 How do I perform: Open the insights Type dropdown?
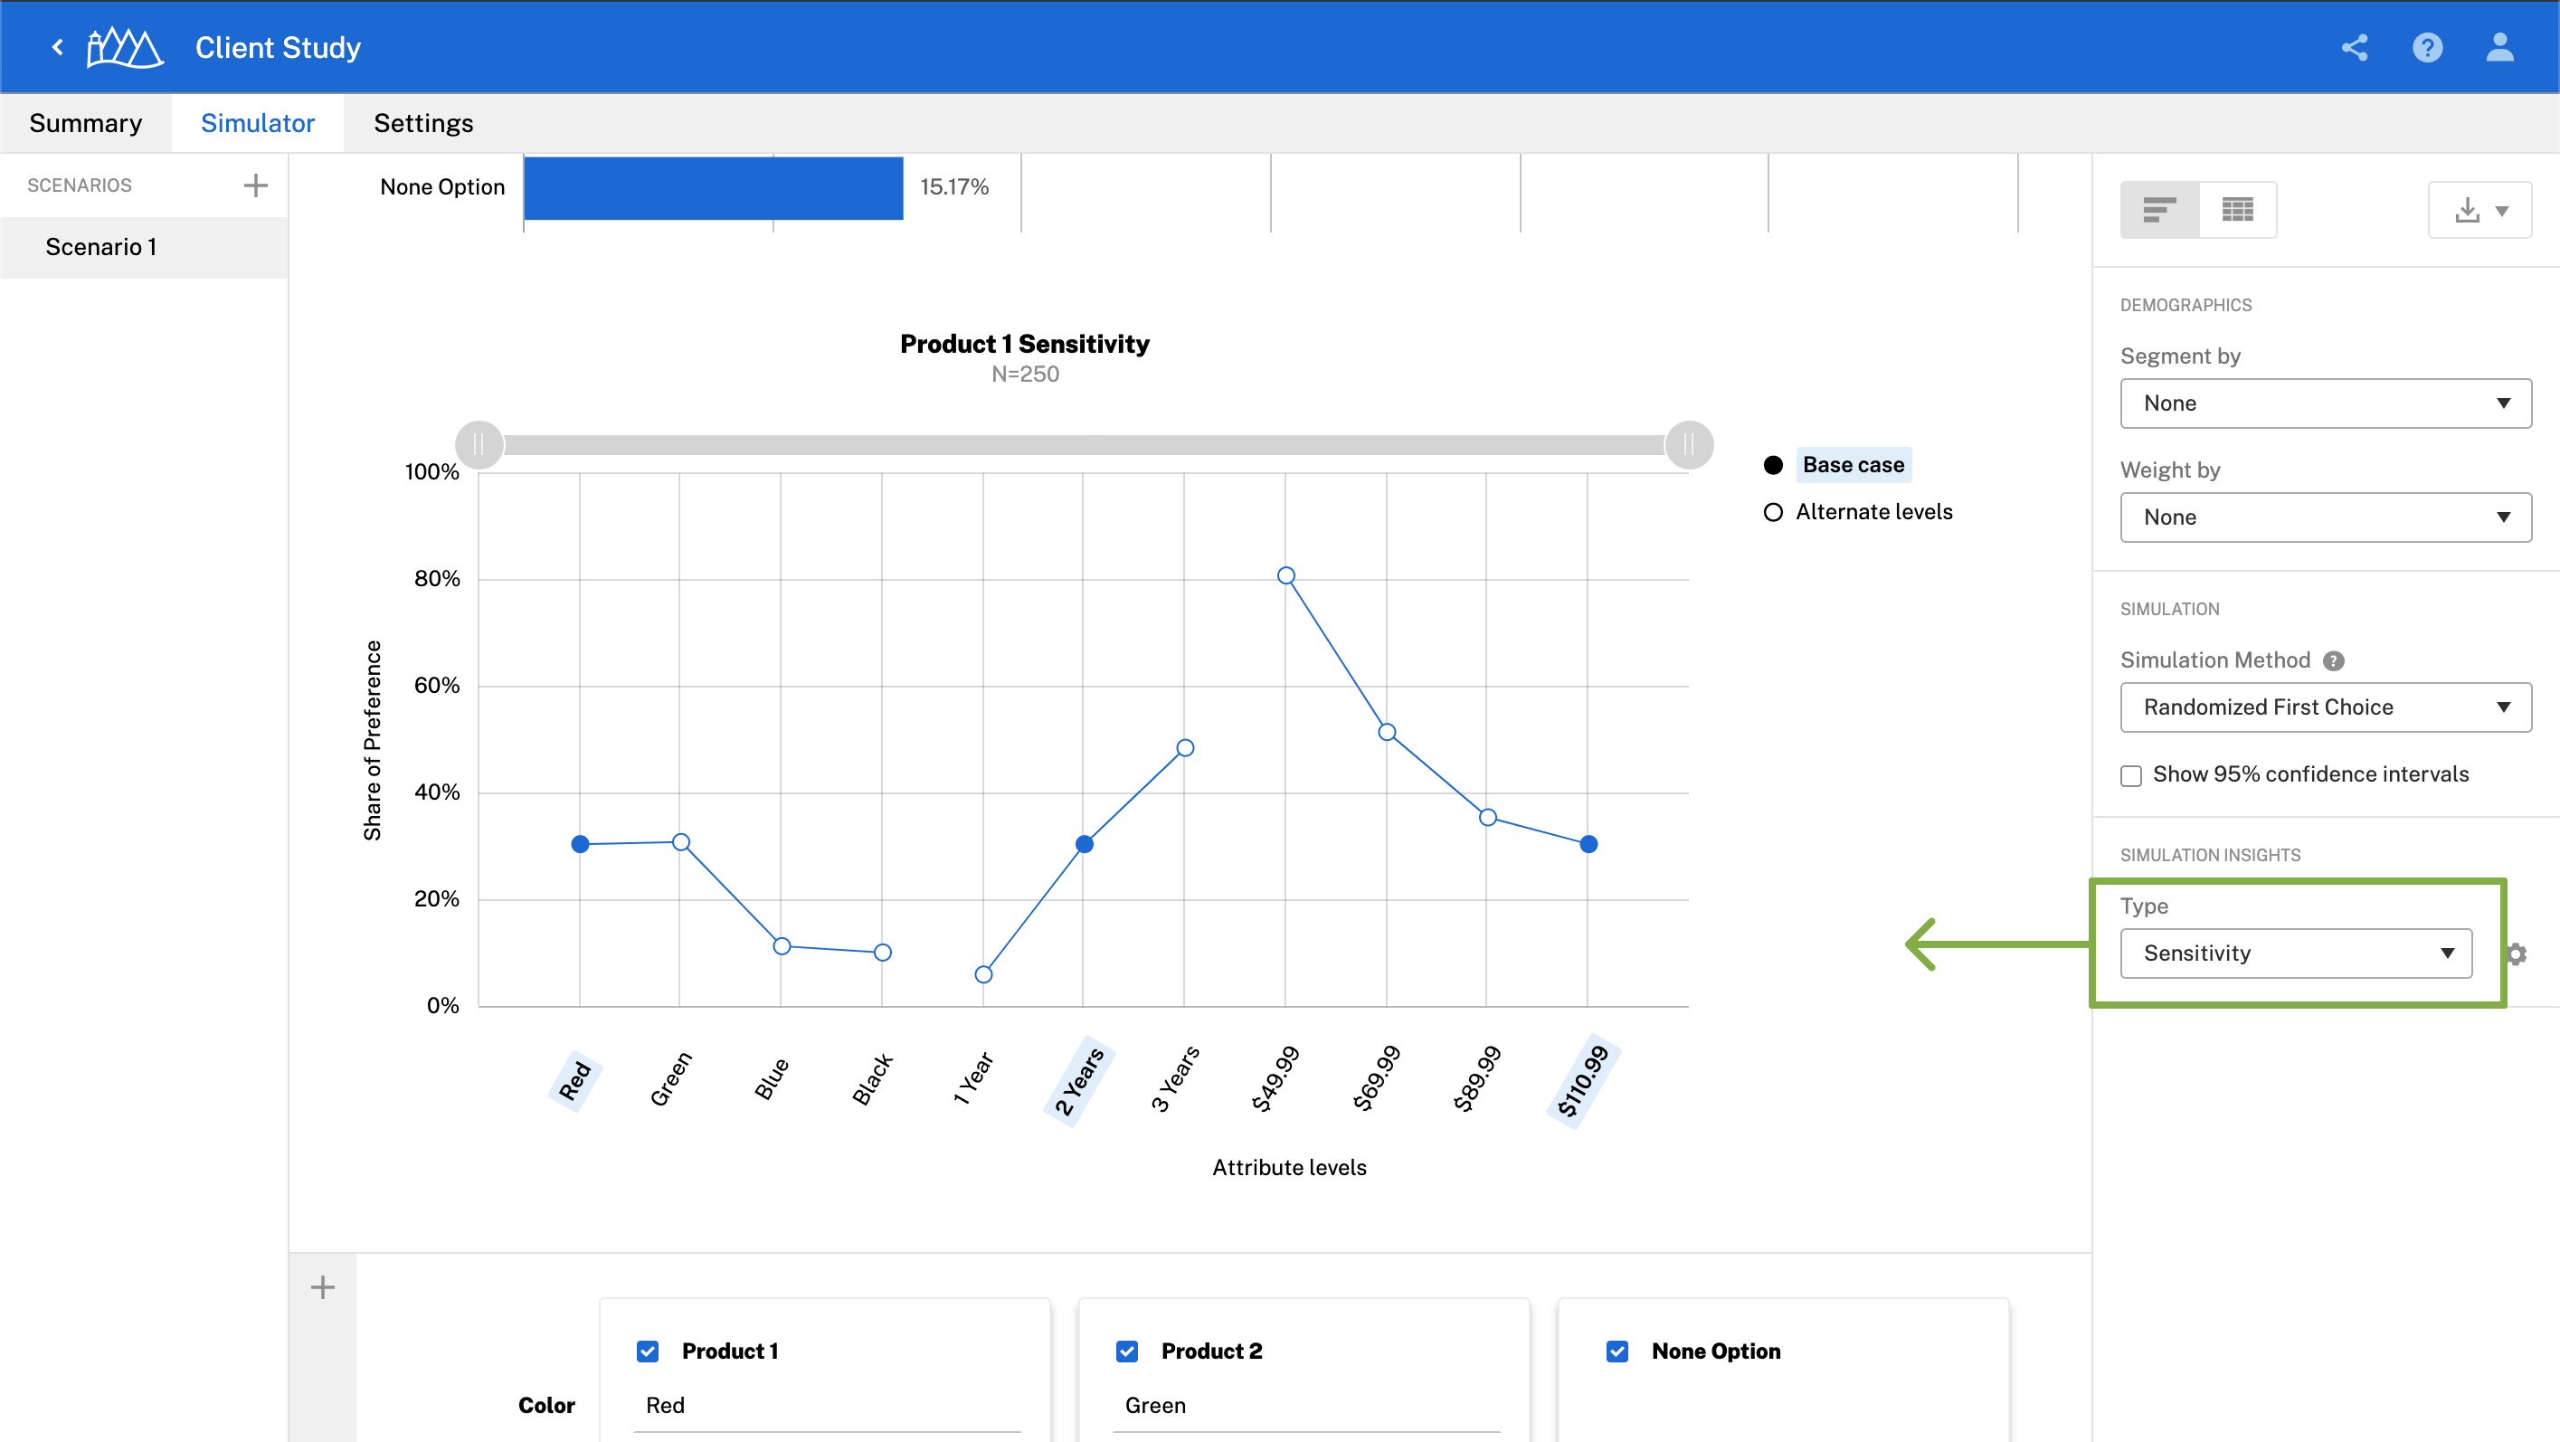coord(2296,954)
